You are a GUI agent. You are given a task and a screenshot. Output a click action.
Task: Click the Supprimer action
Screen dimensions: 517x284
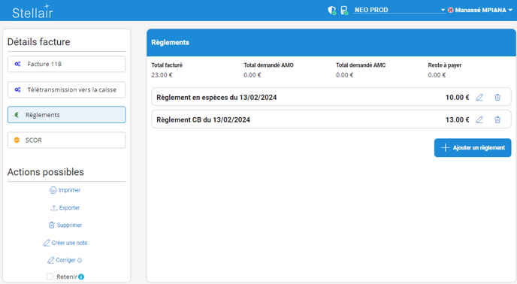[x=65, y=225]
